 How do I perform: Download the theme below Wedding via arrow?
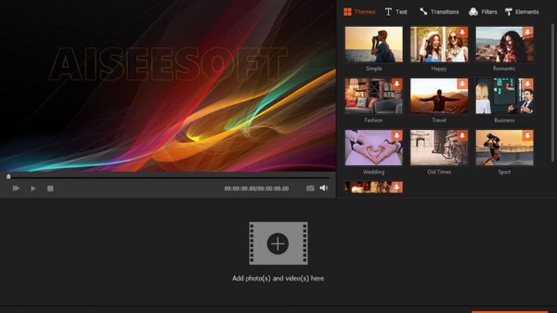coord(397,187)
